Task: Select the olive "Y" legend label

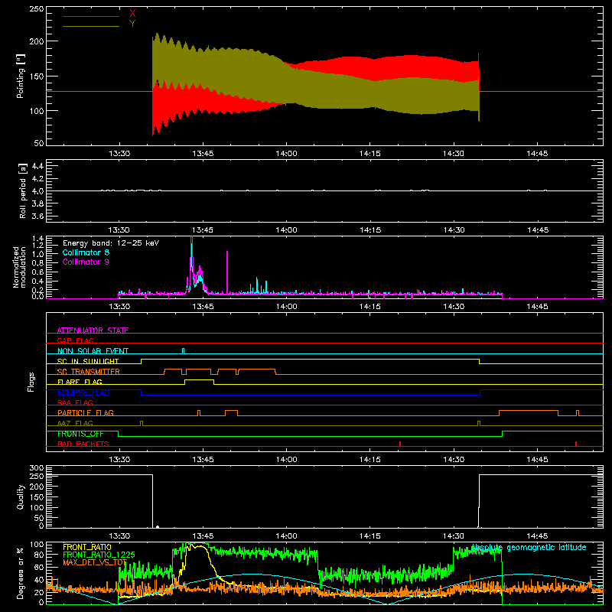Action: coord(132,24)
